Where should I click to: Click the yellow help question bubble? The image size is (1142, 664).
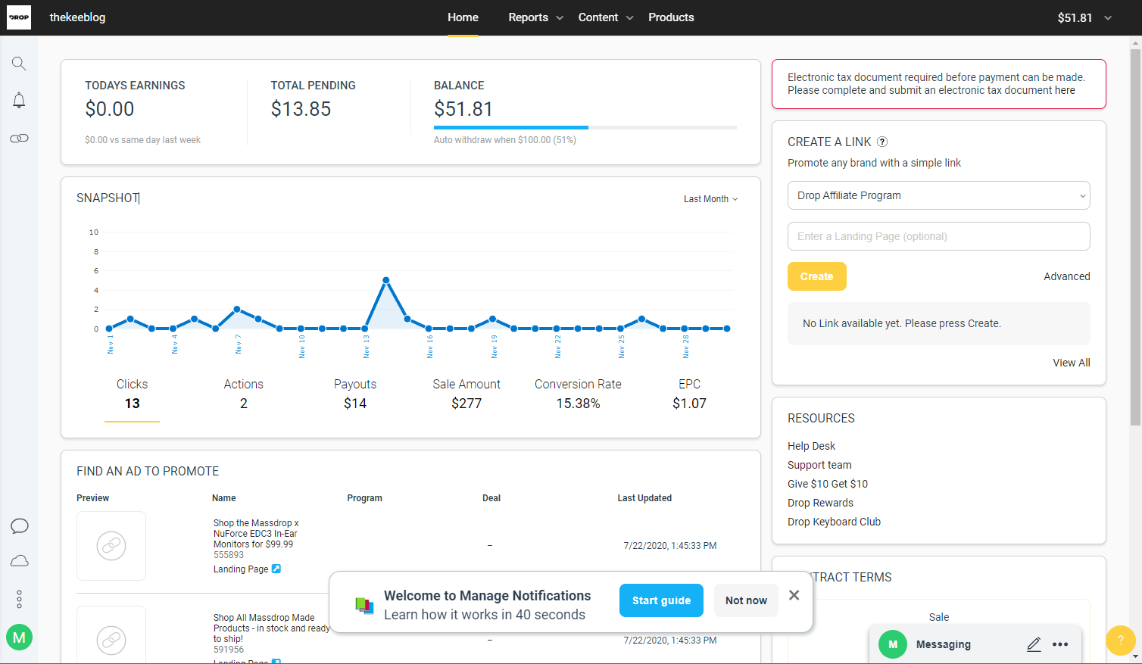click(1121, 641)
